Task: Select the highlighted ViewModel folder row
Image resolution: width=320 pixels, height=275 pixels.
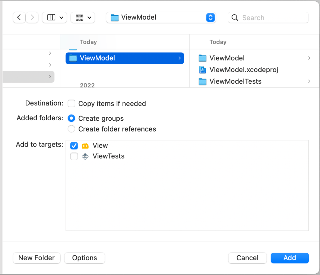Action: coord(124,58)
